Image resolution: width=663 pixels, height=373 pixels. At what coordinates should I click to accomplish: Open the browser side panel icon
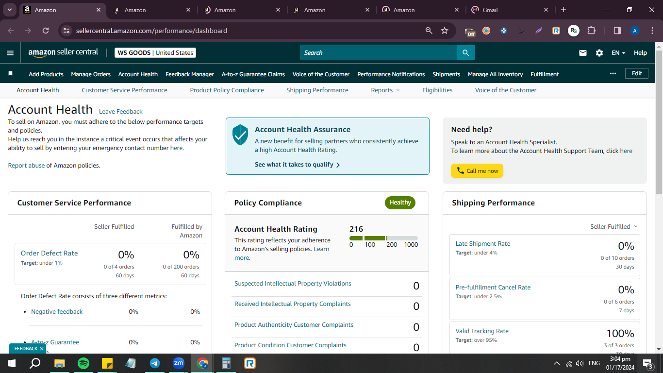click(617, 31)
